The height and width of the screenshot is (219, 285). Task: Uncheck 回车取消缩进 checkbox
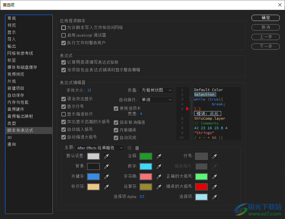(116, 123)
